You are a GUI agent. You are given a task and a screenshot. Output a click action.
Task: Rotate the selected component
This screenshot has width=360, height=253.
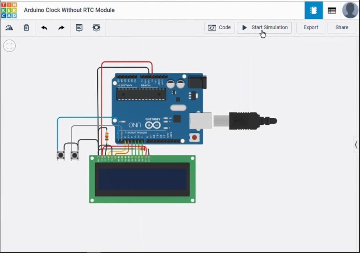click(9, 28)
